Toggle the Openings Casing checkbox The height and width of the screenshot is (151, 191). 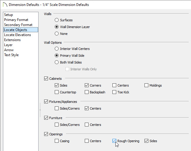click(57, 141)
